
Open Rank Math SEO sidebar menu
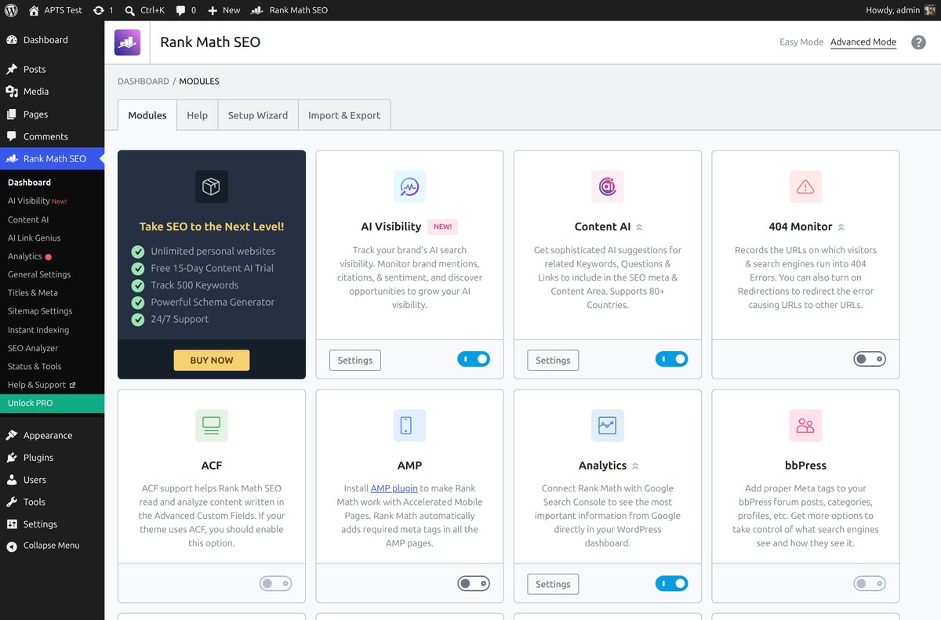click(52, 158)
